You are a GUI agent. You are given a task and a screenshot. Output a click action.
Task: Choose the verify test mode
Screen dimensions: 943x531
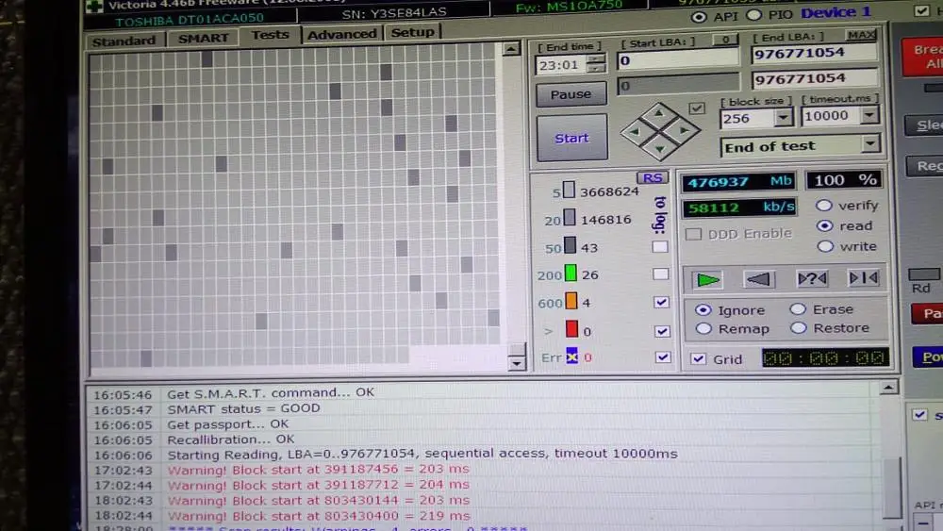[x=824, y=206]
